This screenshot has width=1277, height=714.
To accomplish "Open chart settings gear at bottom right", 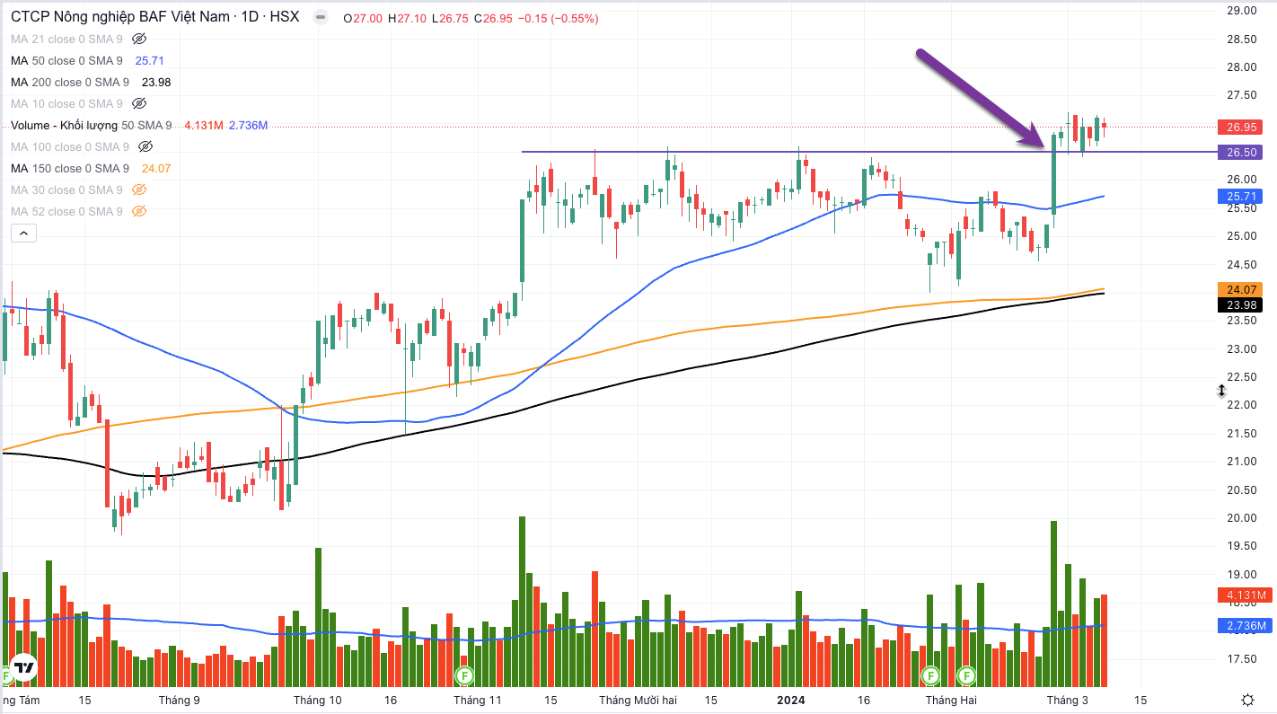I will pyautogui.click(x=1247, y=700).
